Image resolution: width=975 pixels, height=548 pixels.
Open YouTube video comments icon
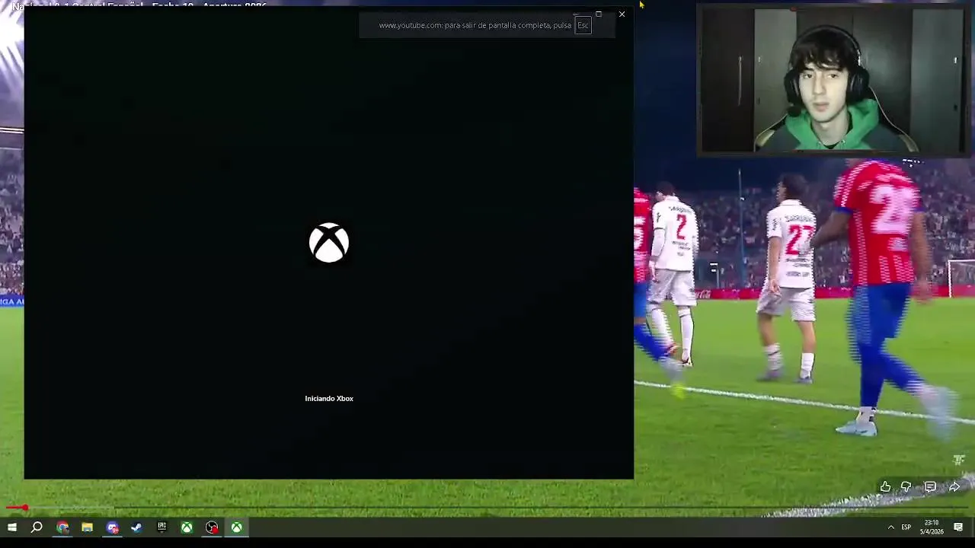coord(930,486)
